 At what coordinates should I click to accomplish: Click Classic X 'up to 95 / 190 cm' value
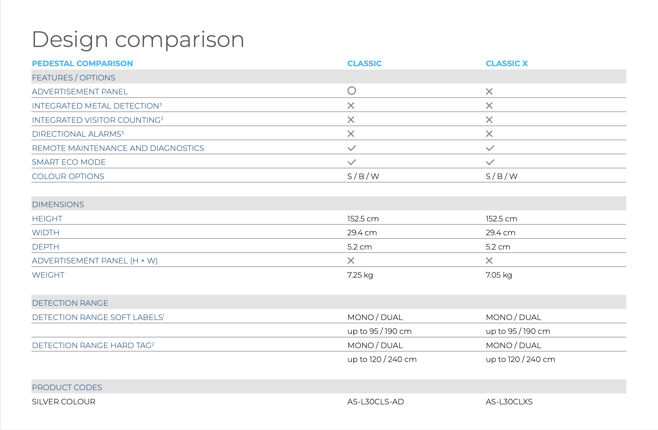pyautogui.click(x=518, y=331)
